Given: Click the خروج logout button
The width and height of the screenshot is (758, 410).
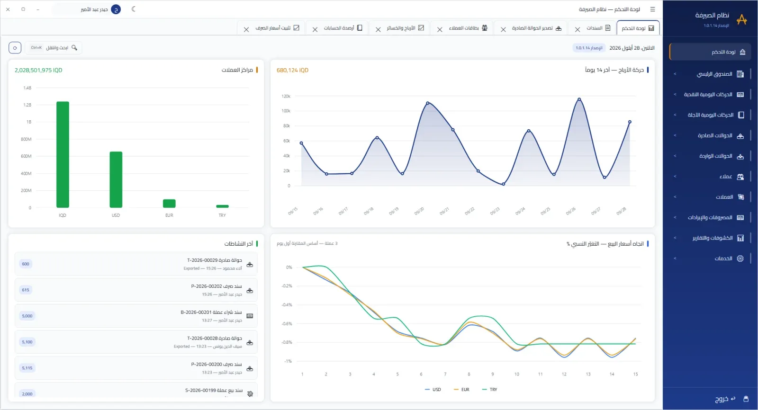Looking at the screenshot, I should 725,399.
